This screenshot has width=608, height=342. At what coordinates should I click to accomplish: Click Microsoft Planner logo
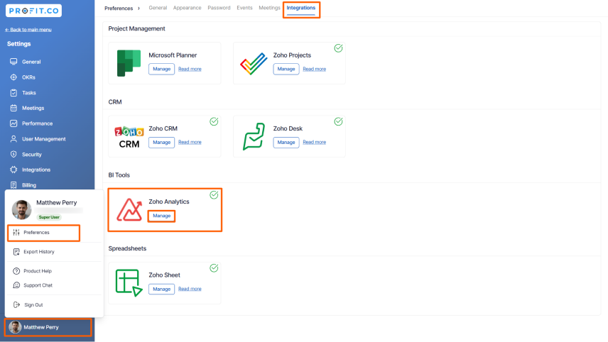(129, 63)
